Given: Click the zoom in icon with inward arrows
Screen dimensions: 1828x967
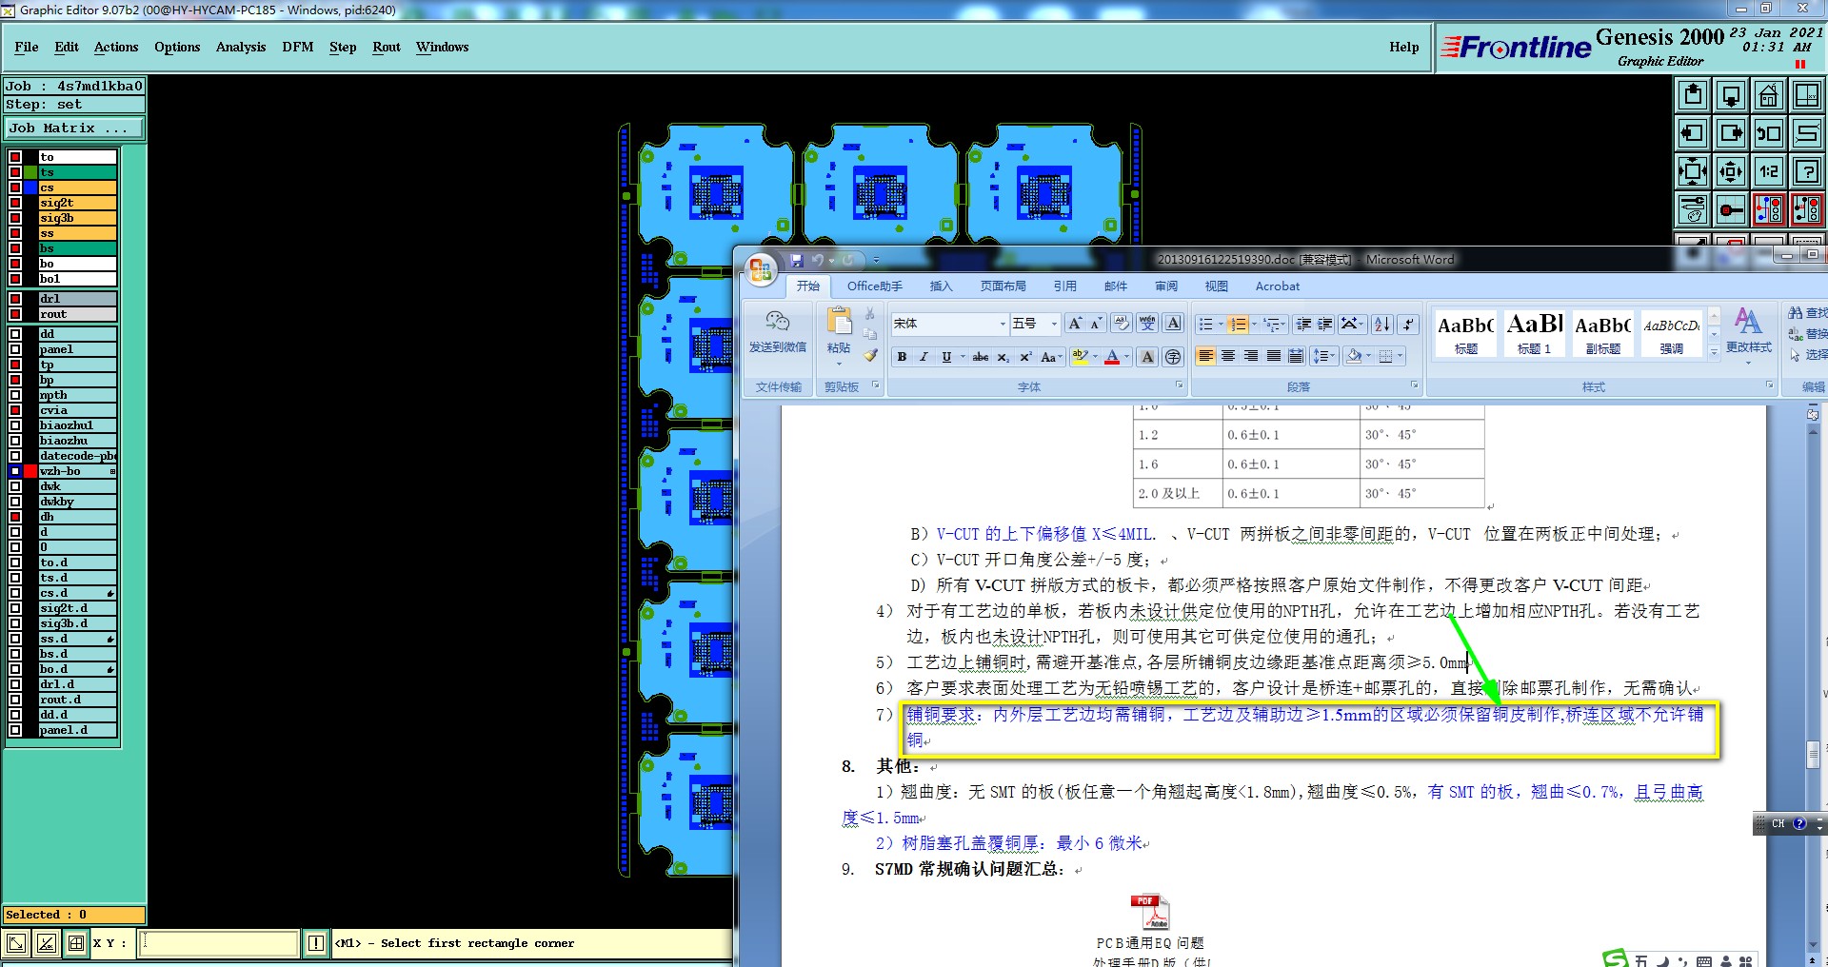Looking at the screenshot, I should coord(1693,171).
